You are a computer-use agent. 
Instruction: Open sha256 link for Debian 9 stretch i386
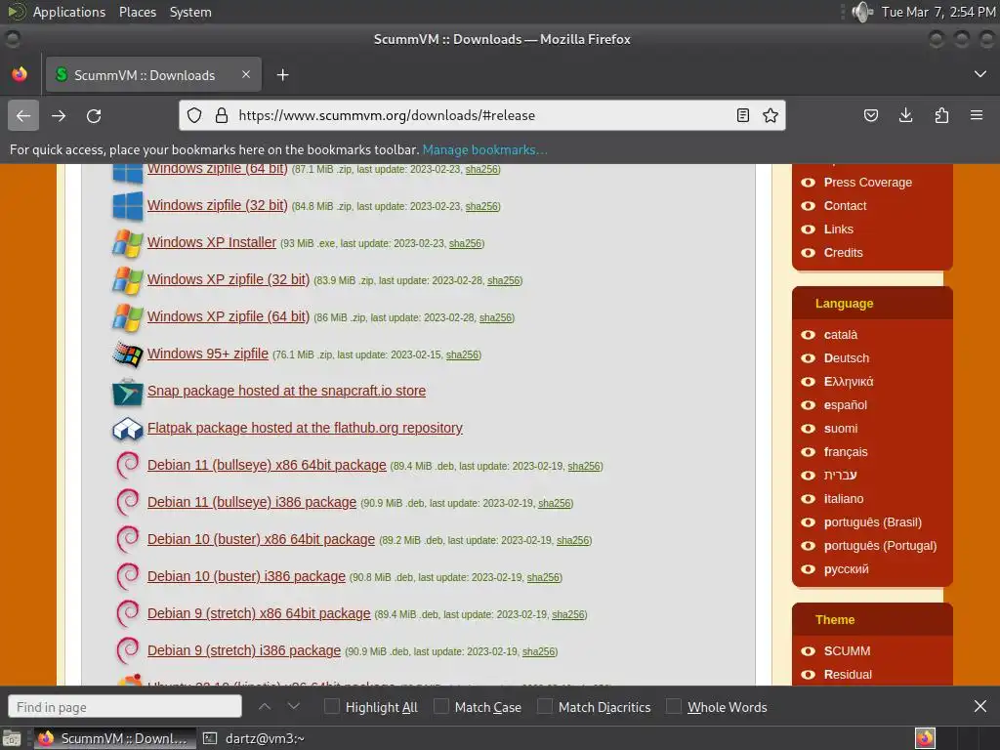[x=539, y=651]
